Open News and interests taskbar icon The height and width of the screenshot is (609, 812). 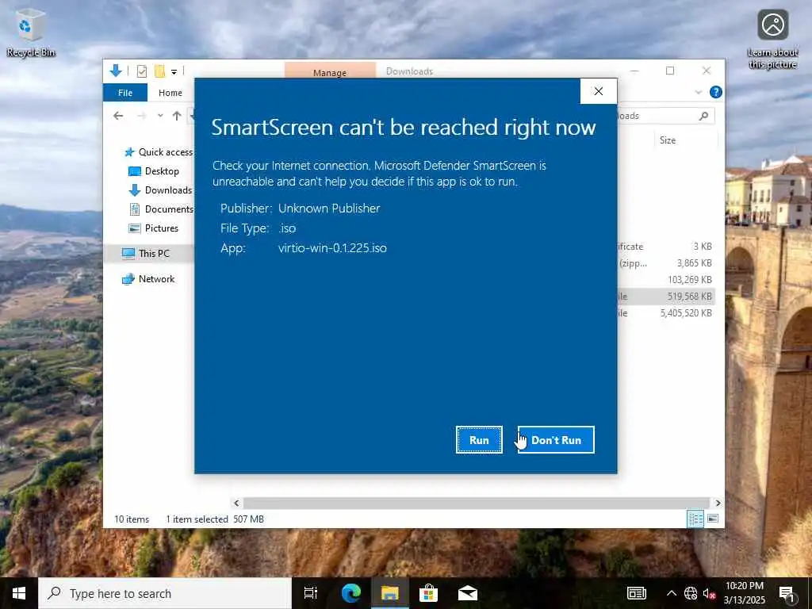(637, 593)
